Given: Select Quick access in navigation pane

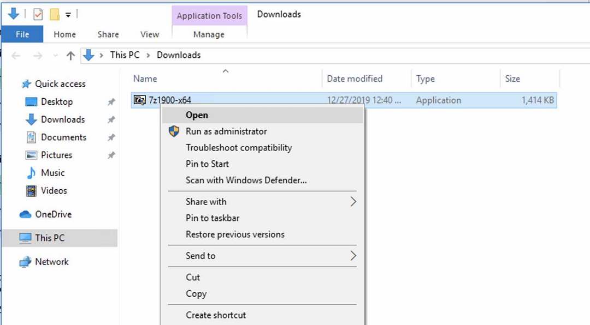Looking at the screenshot, I should pyautogui.click(x=60, y=84).
